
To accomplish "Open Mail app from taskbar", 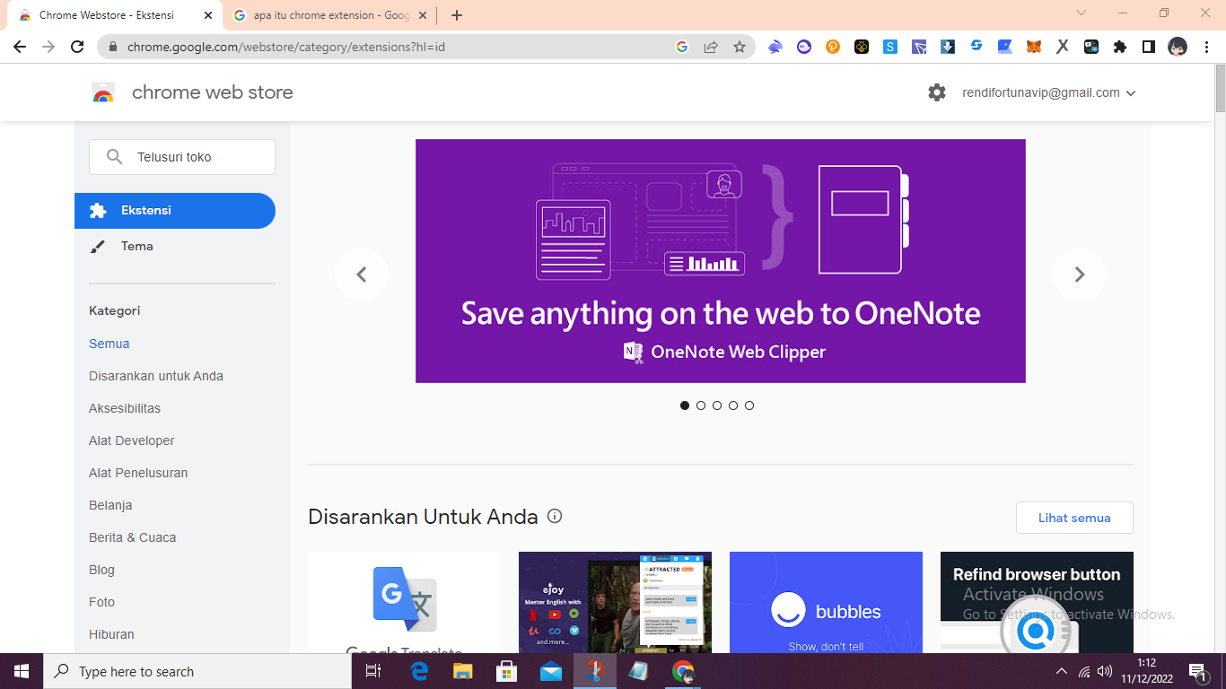I will coord(551,671).
